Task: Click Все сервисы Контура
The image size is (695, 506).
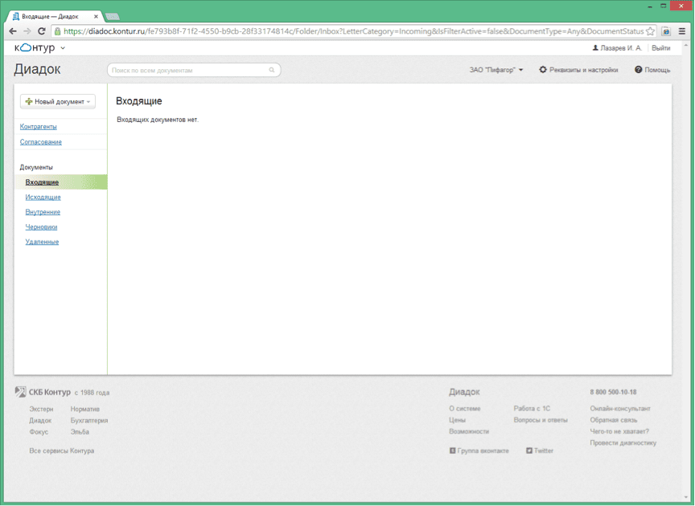Action: 62,451
